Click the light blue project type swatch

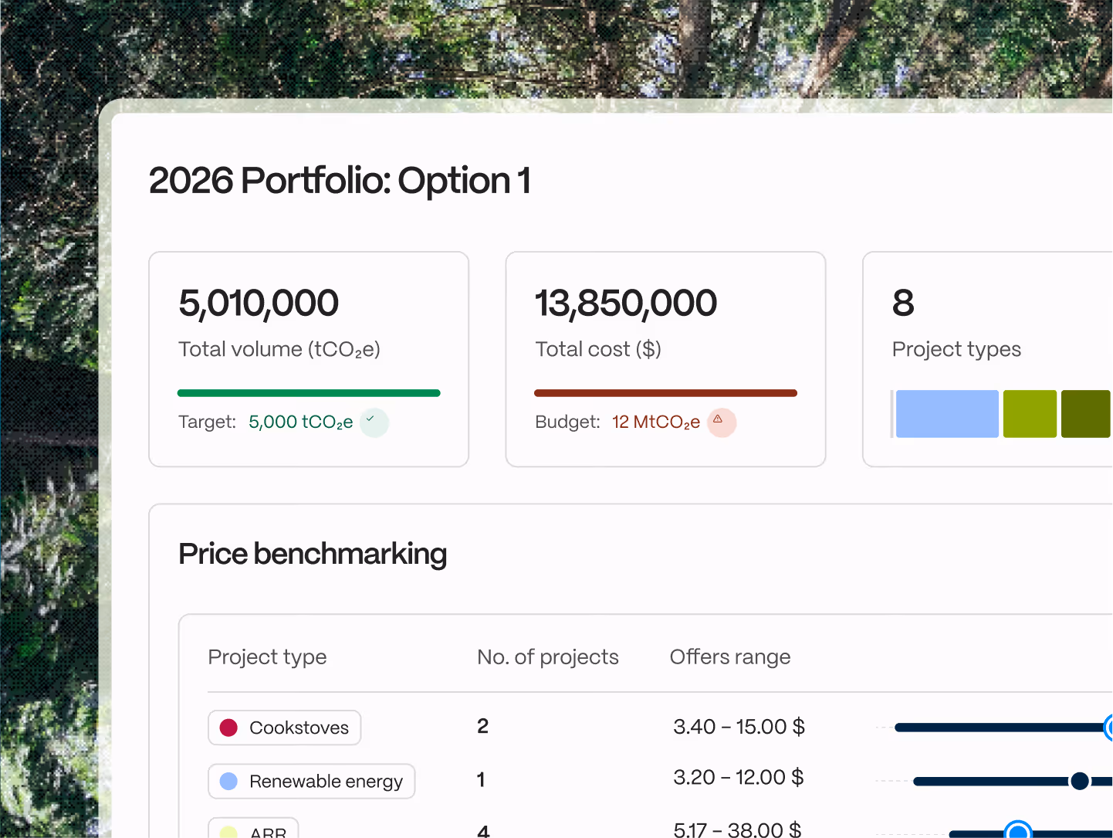coord(947,414)
